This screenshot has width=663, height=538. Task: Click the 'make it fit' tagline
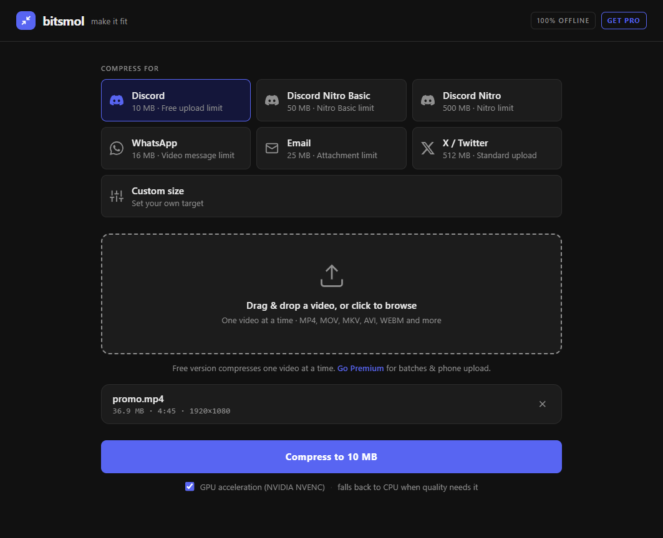click(109, 22)
